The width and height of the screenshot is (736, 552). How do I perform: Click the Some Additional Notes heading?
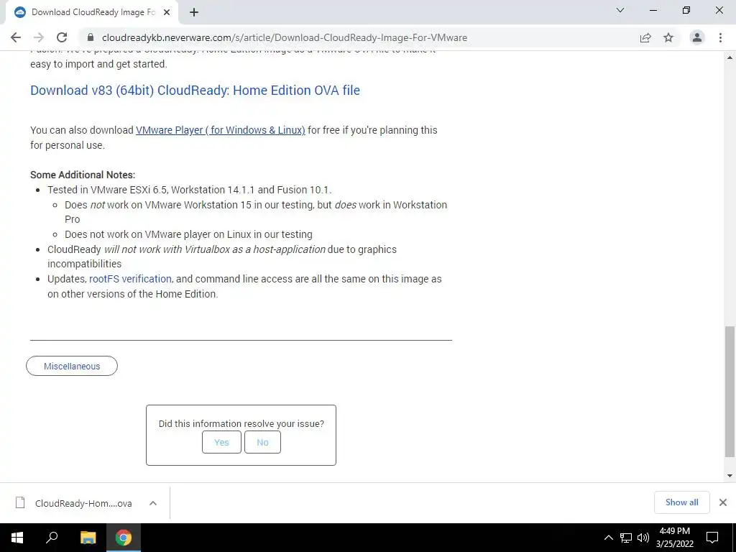83,175
